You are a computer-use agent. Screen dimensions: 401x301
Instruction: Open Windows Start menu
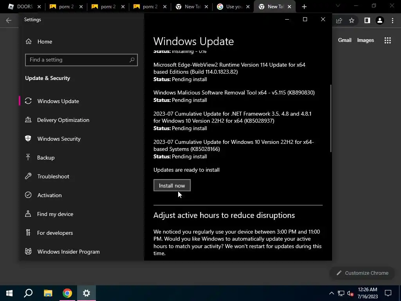(x=9, y=293)
